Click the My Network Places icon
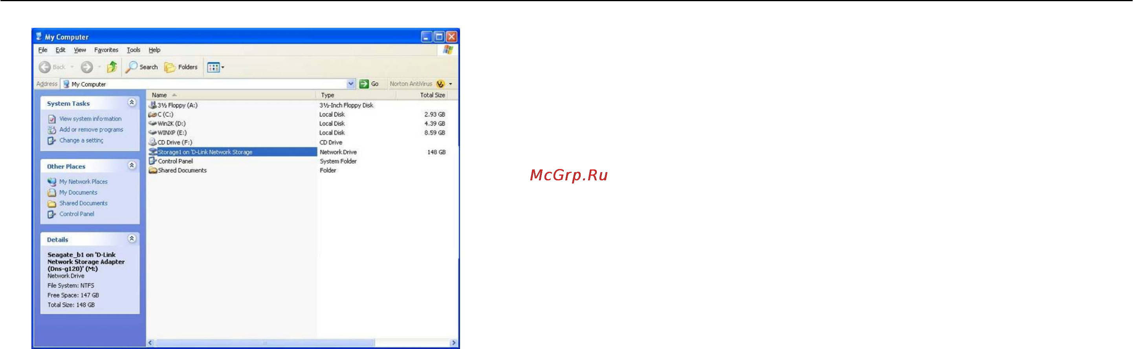Viewport: 1133px width, 349px height. click(x=52, y=181)
